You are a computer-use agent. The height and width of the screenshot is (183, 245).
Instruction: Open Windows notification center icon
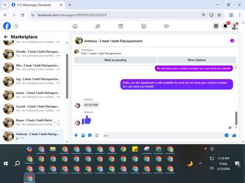(237, 163)
